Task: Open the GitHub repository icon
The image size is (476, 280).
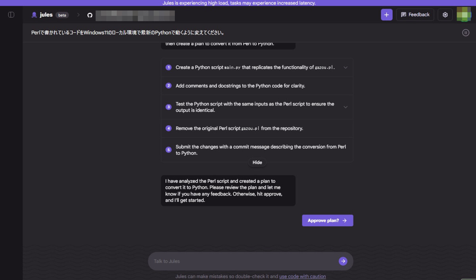Action: (x=90, y=15)
